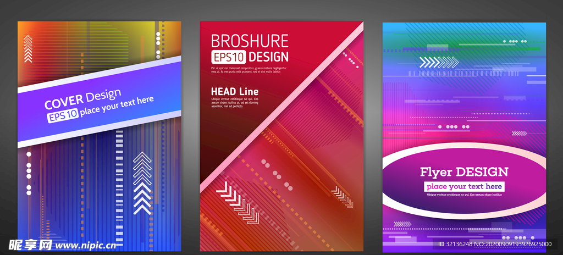This screenshot has height=255, width=563.
Task: Click the large upward chevron stack on the cover
Action: coord(142,183)
